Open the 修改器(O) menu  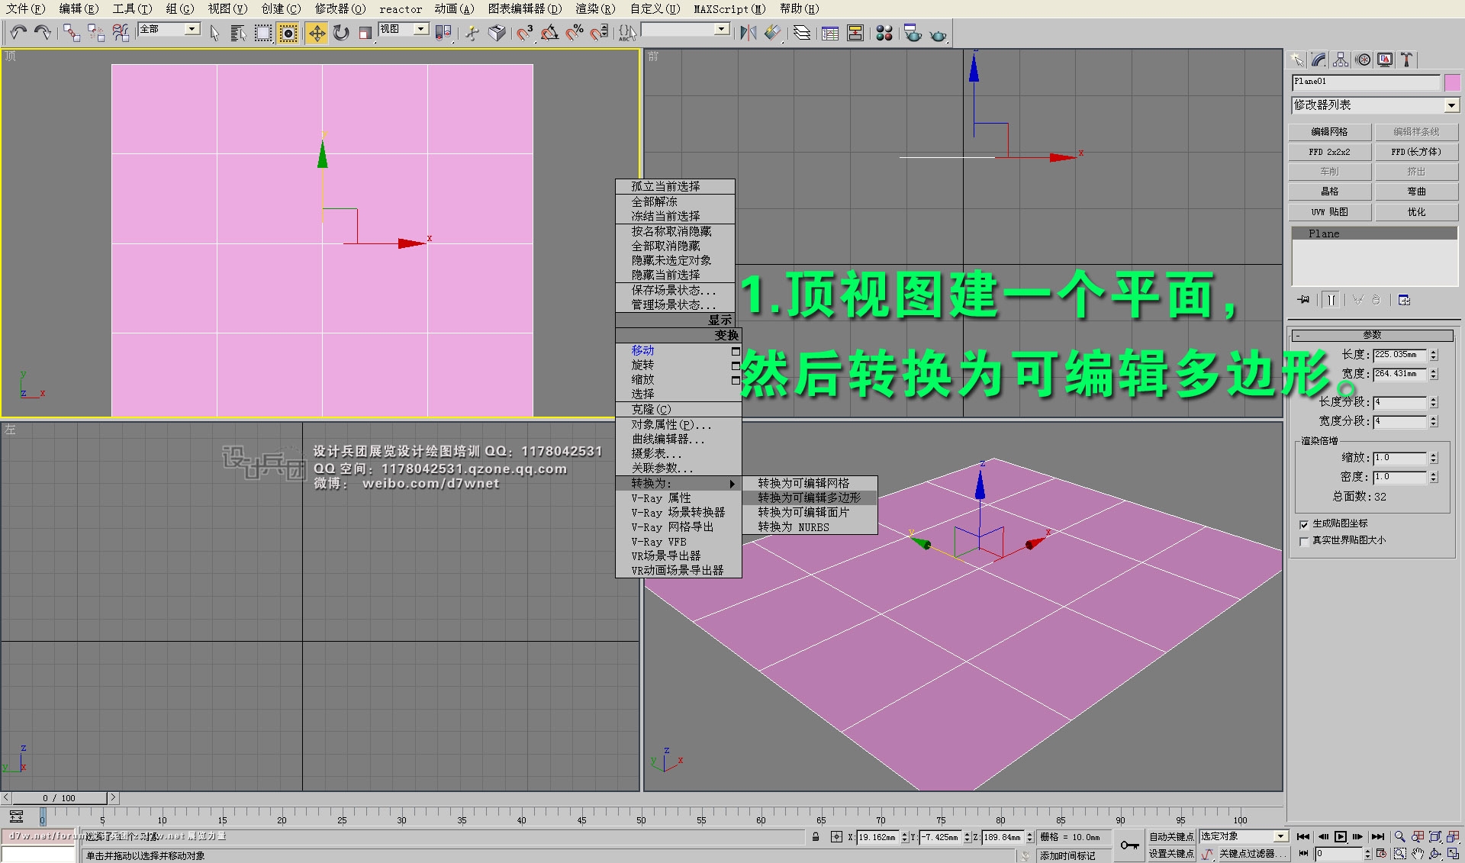pos(340,8)
